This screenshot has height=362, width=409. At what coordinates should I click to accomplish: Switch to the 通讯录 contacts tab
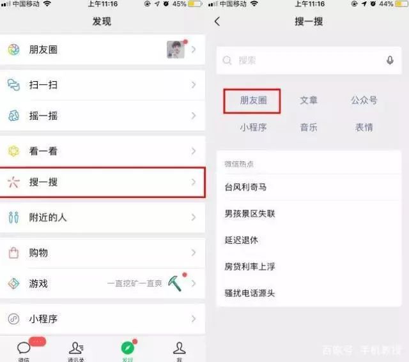(76, 351)
